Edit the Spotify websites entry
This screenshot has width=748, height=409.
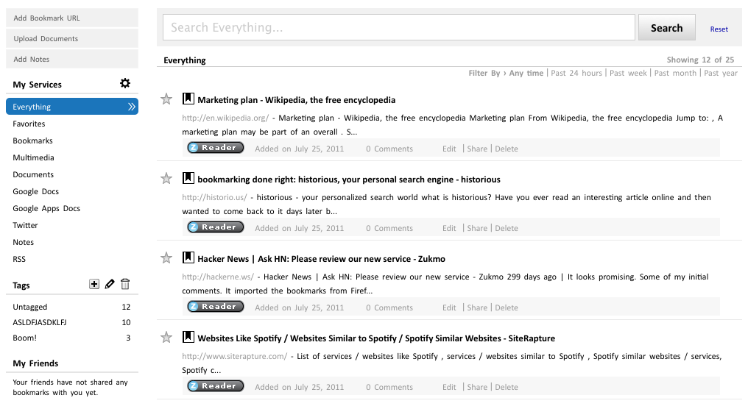point(449,387)
